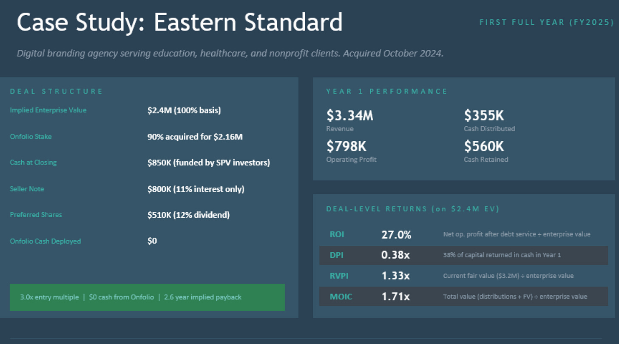This screenshot has height=344, width=619.
Task: Select '$510K (12% dividend)'
Action: (188, 215)
